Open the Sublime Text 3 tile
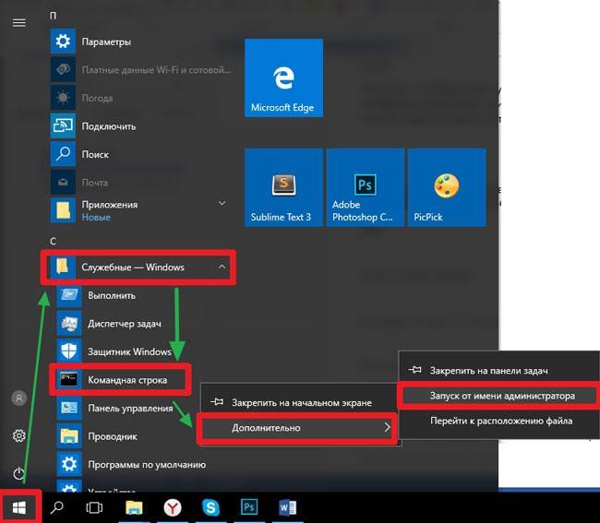Viewport: 600px width, 523px height. [283, 187]
